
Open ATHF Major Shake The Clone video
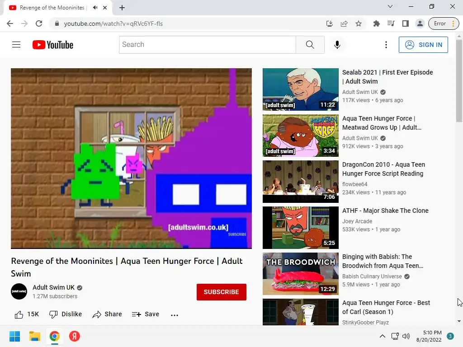(385, 211)
